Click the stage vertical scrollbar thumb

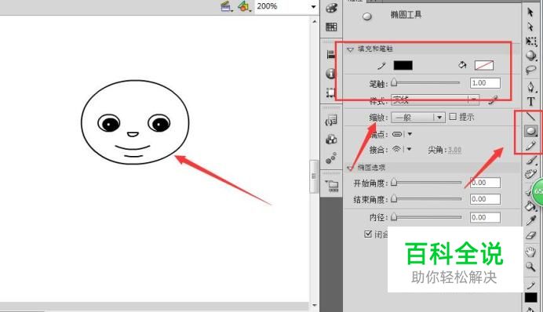point(314,176)
